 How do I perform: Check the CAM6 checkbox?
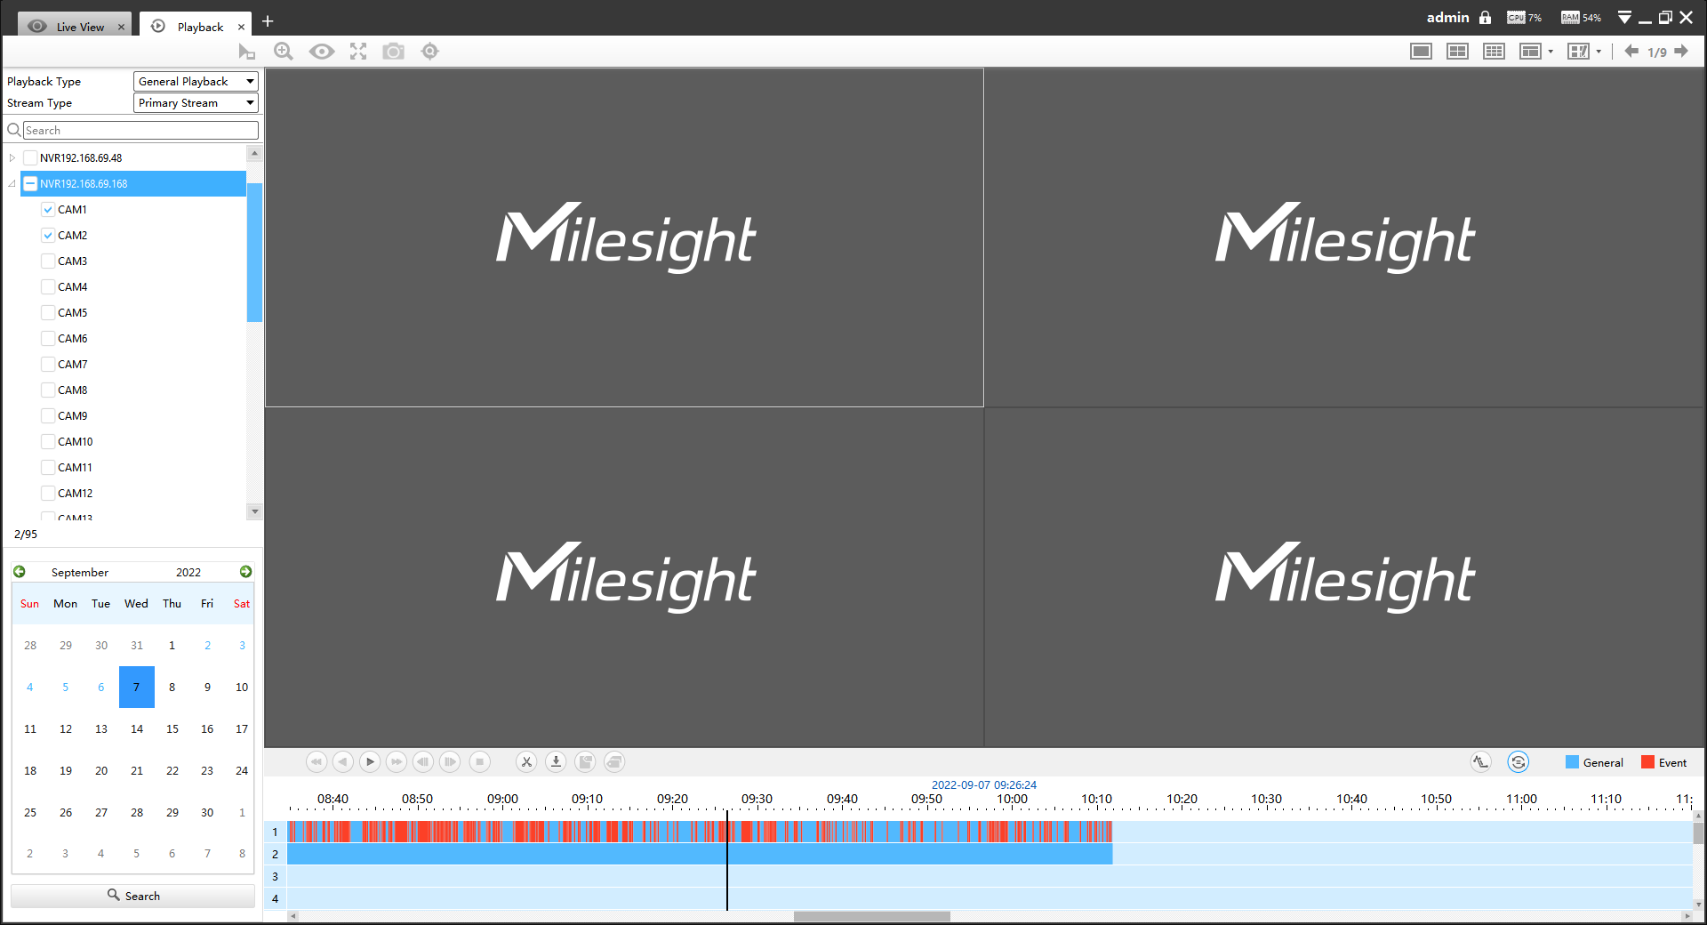[x=48, y=339]
